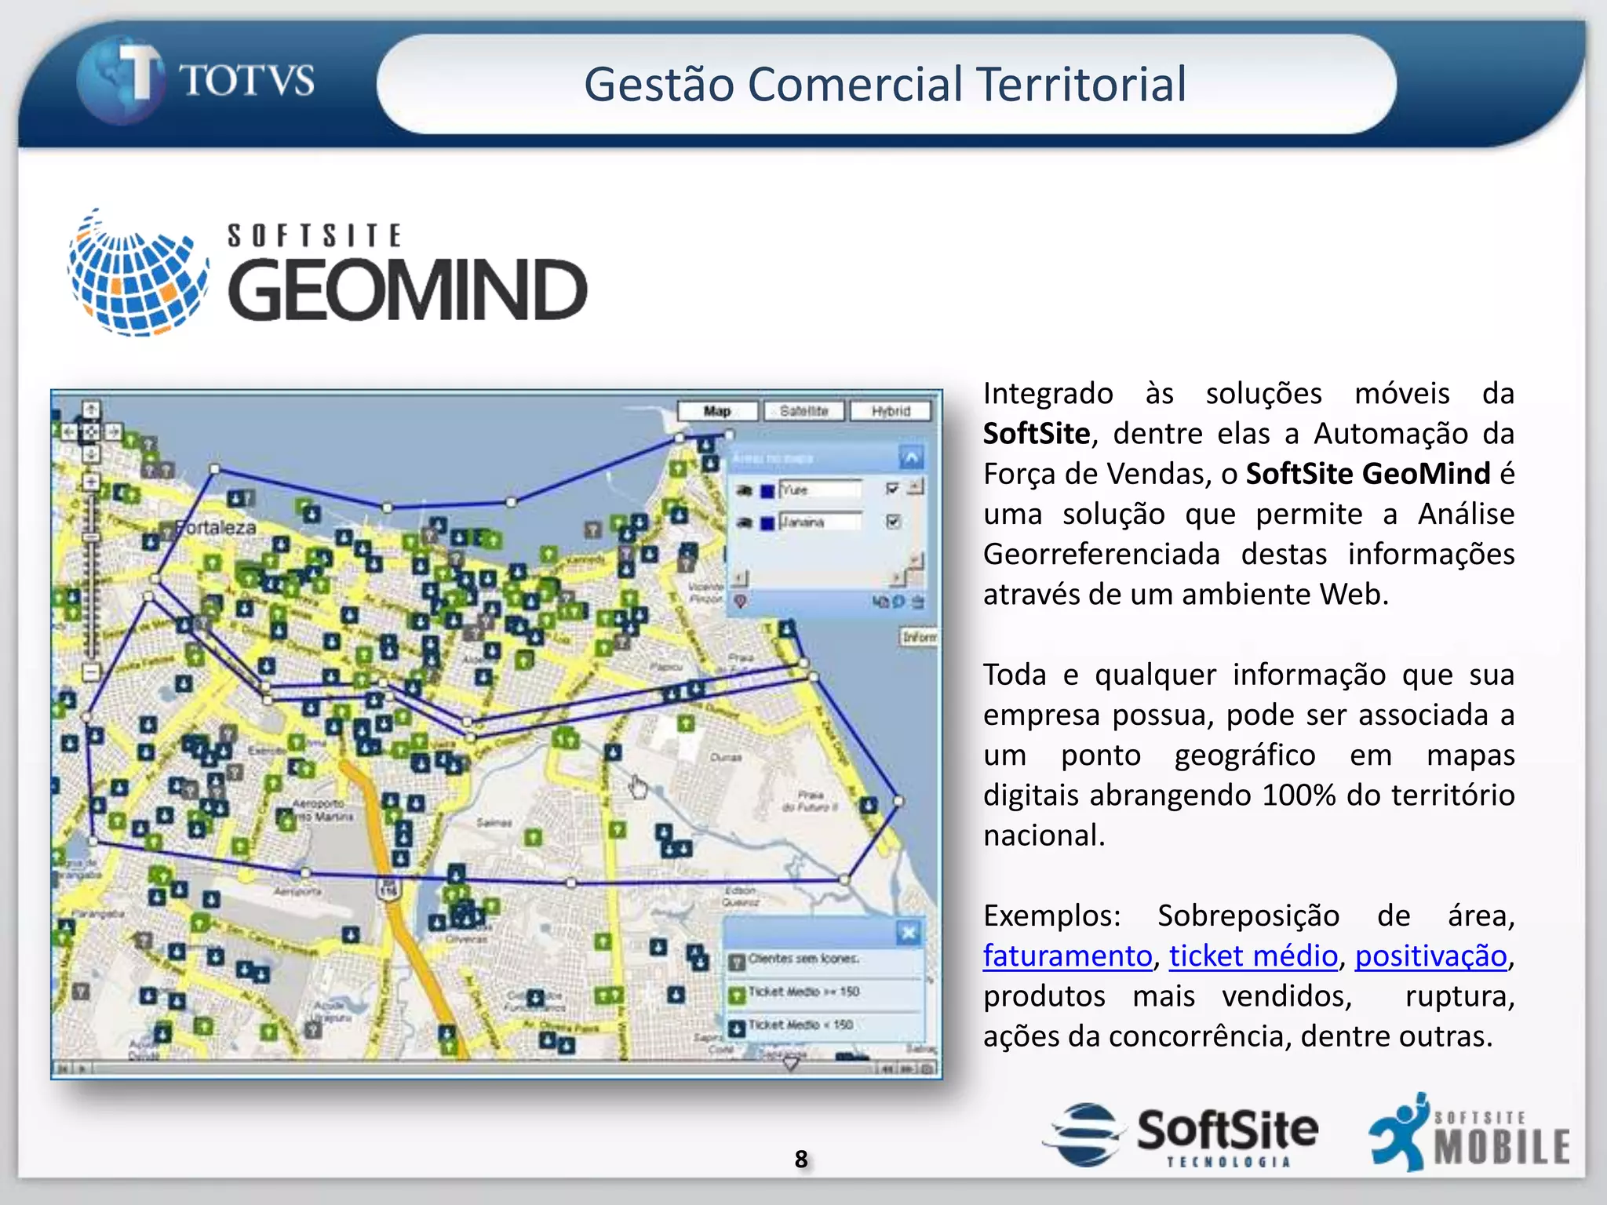Switch to the Hybrid map view
Viewport: 1607px width, 1205px height.
tap(891, 411)
